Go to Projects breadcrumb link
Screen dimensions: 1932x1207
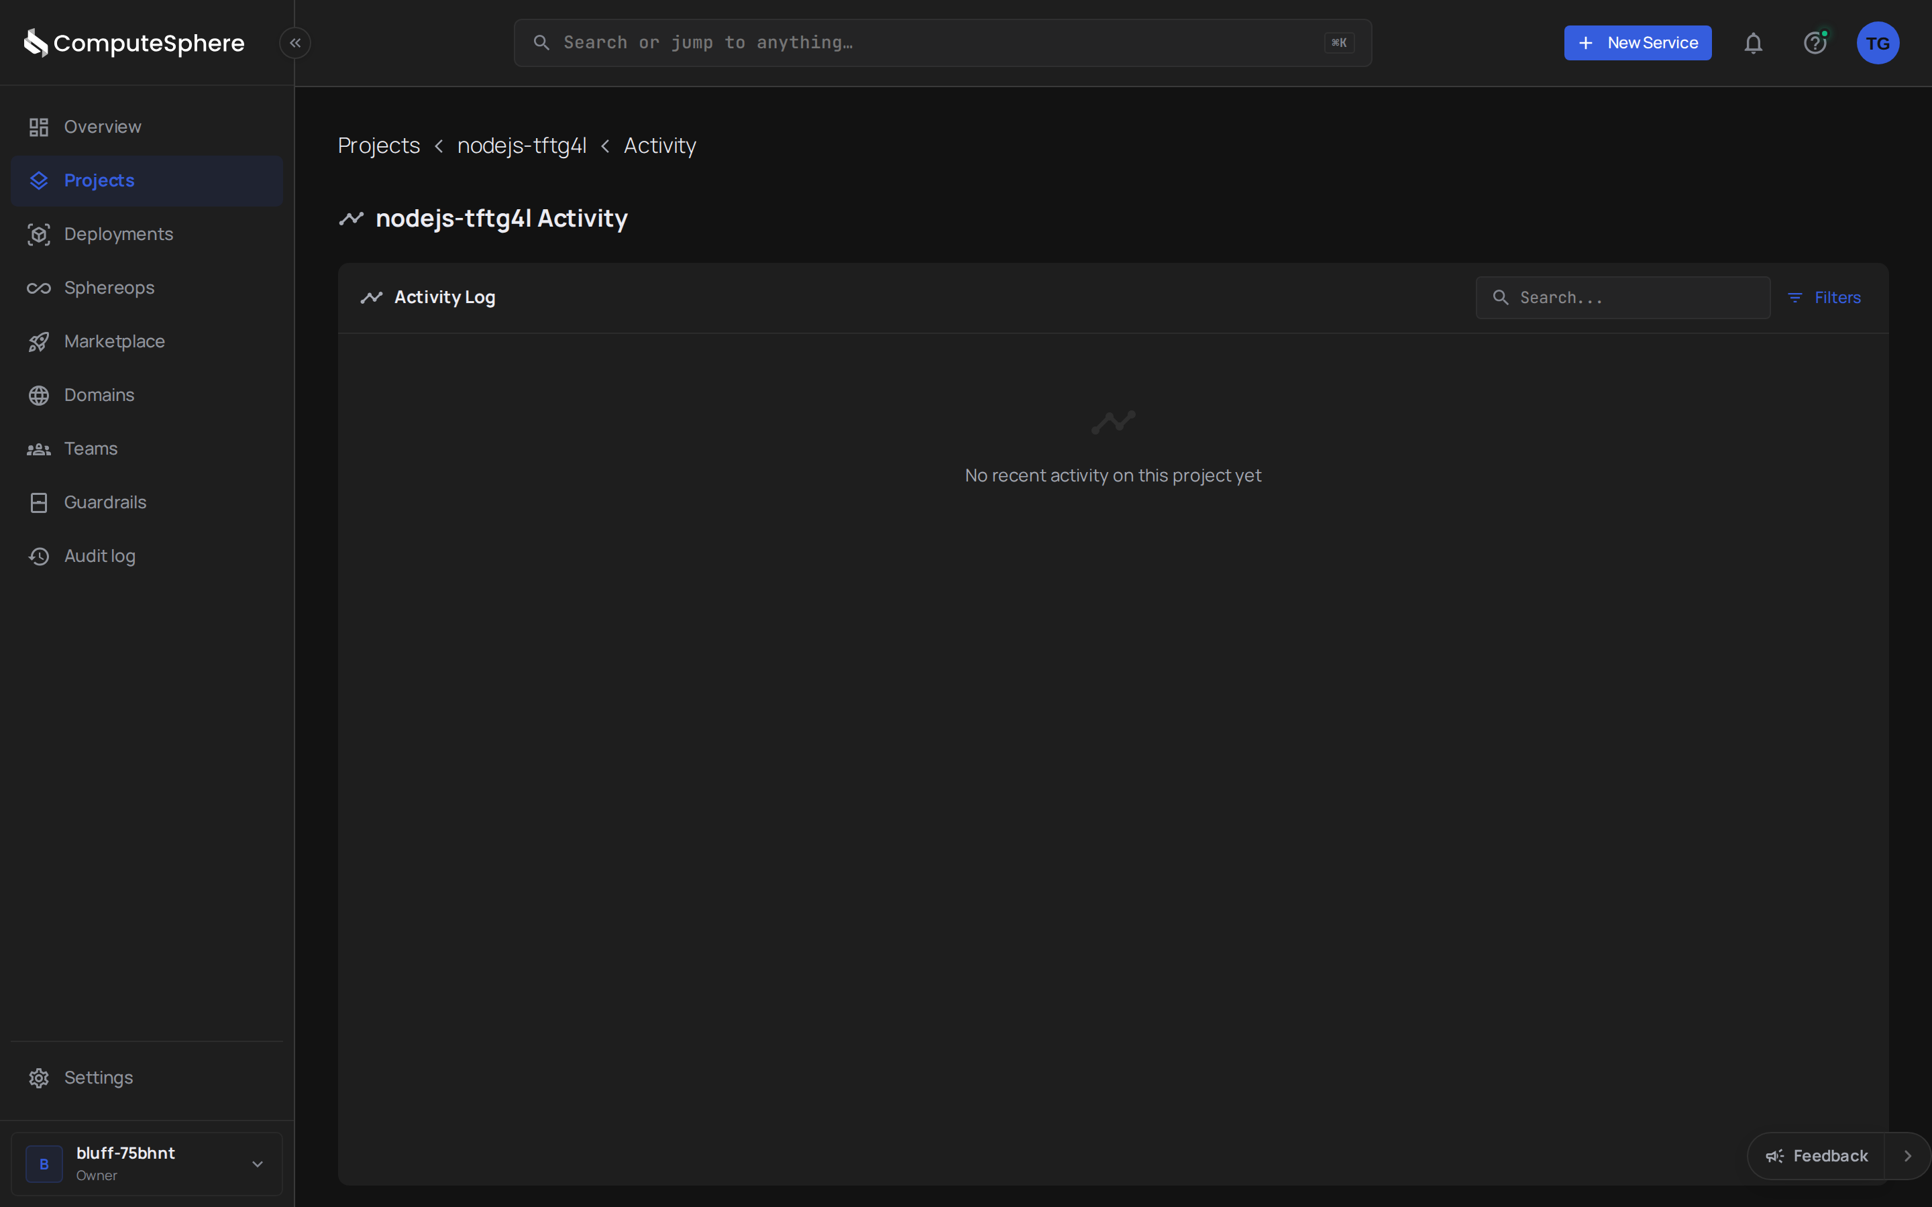[378, 146]
